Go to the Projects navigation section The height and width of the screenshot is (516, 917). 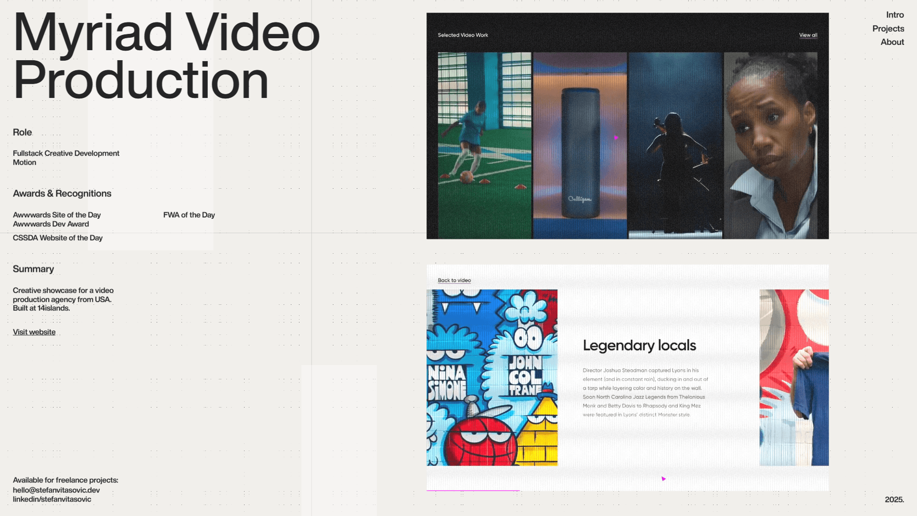tap(888, 29)
